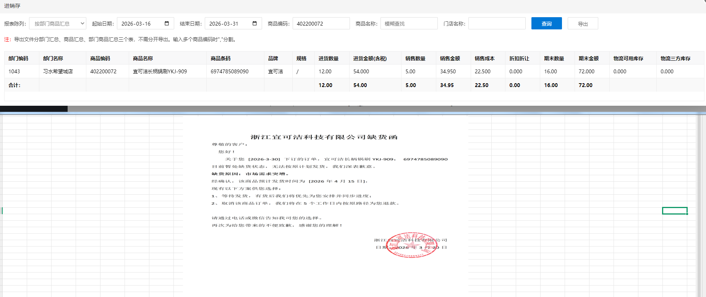Expand the 报表陈列 dropdown
The width and height of the screenshot is (706, 297).
pos(58,24)
